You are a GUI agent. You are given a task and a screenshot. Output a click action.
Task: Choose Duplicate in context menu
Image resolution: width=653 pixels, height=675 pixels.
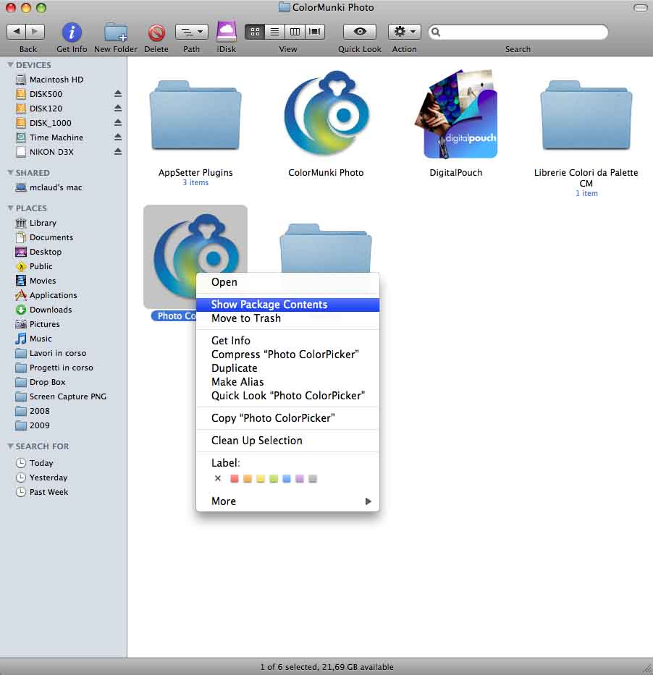(x=287, y=368)
